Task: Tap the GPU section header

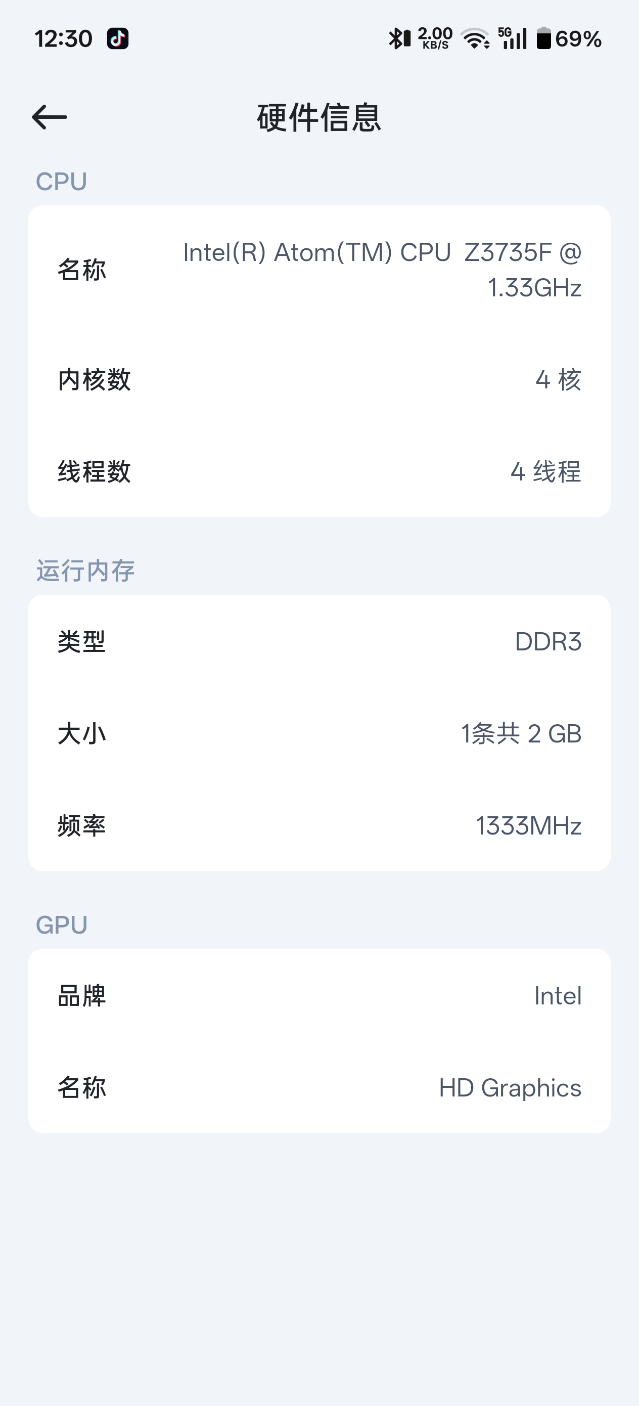Action: [61, 925]
